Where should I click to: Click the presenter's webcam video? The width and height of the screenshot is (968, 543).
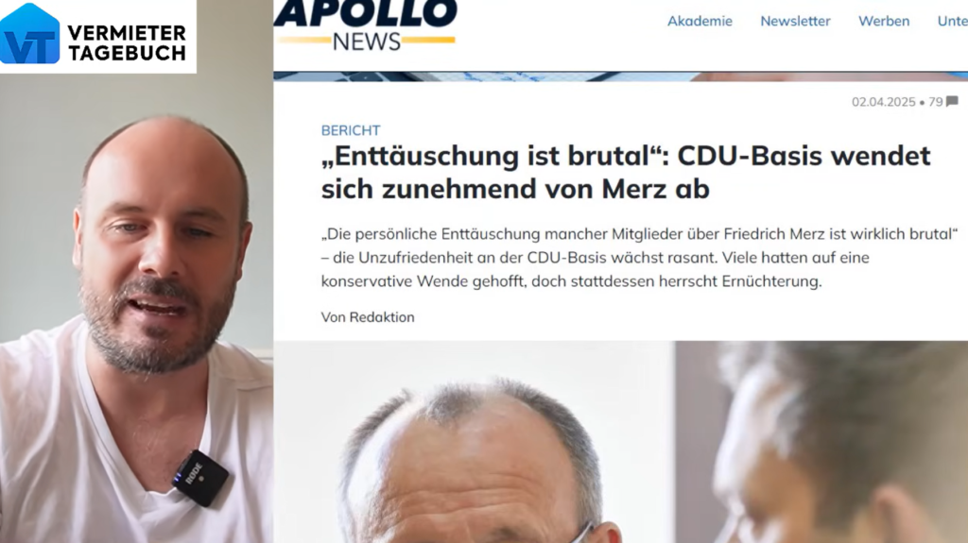point(136,309)
